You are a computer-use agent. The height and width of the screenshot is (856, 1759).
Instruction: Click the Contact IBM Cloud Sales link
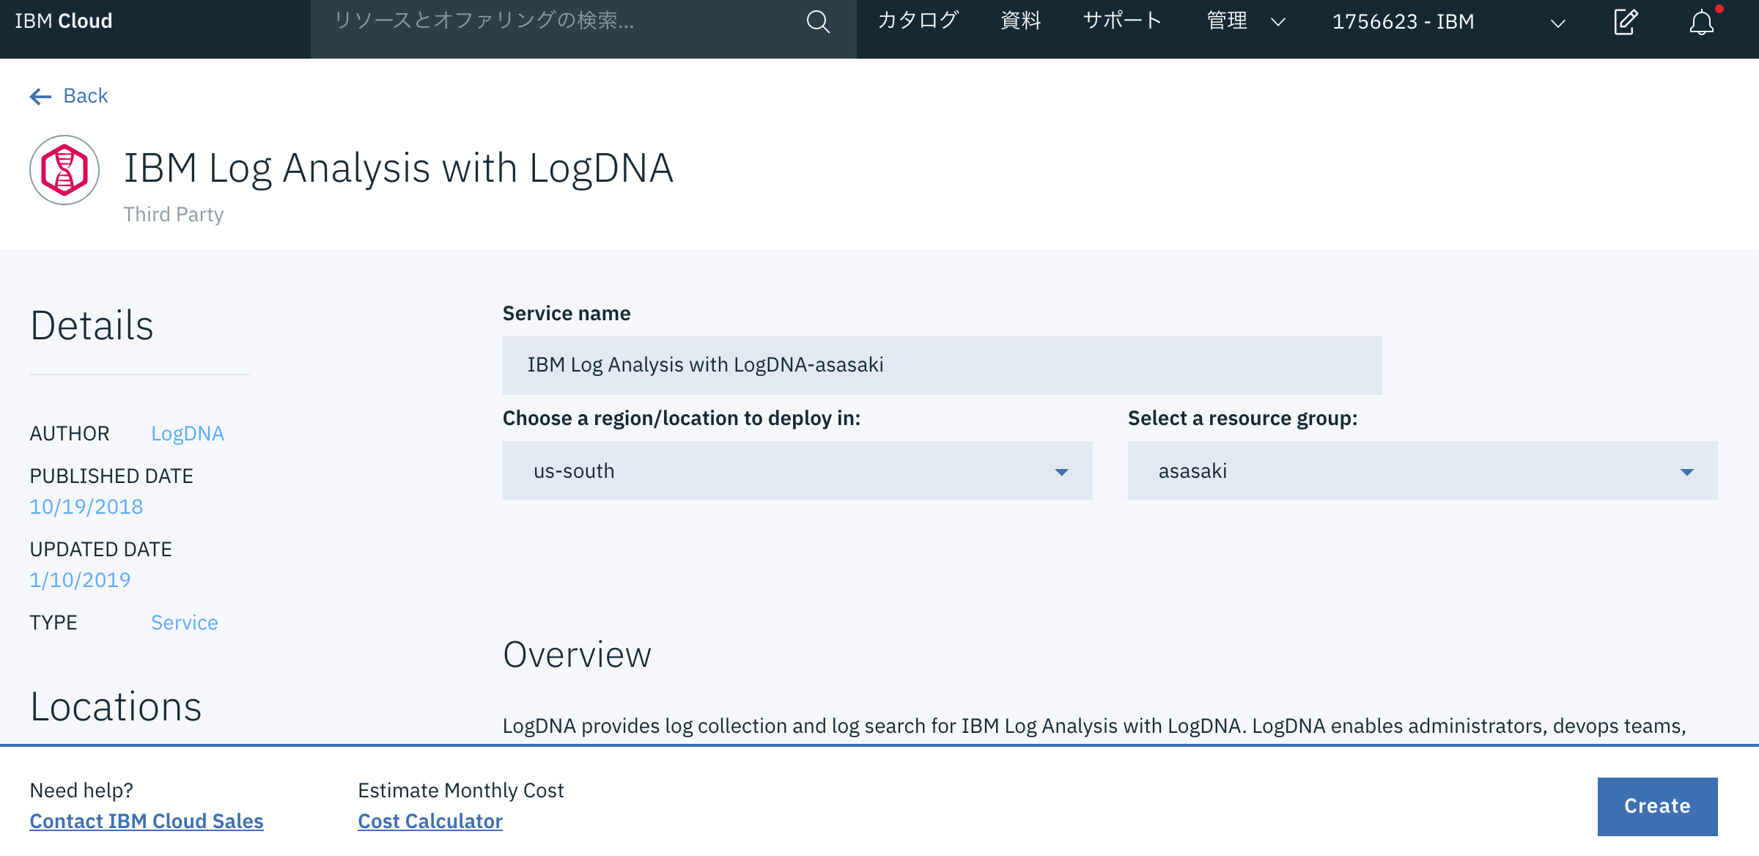(x=146, y=821)
